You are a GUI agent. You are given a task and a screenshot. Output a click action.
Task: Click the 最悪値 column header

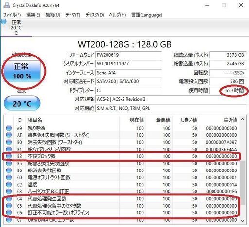pyautogui.click(x=159, y=120)
